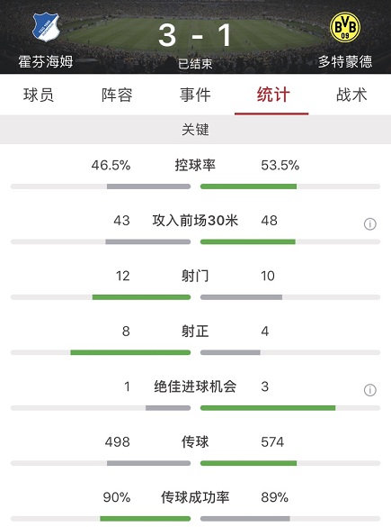Screen dimensions: 391x527
Task: Tap the Borussia Dortmund BVB logo
Action: (x=345, y=27)
